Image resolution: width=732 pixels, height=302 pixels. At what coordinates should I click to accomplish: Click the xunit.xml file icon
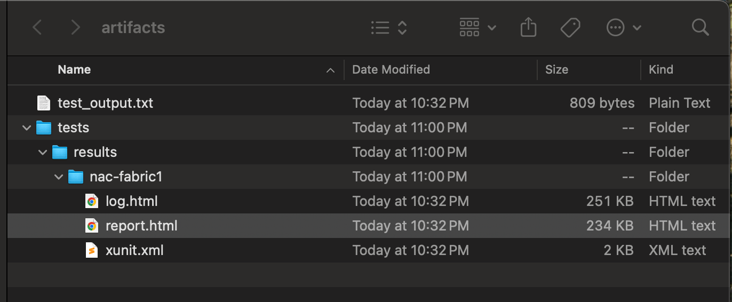coord(92,250)
